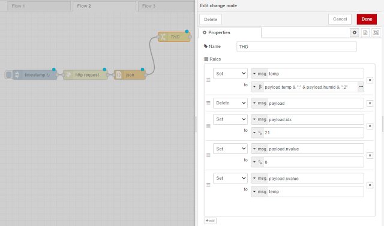Open node settings gear icon
Image resolution: width=384 pixels, height=226 pixels.
355,32
